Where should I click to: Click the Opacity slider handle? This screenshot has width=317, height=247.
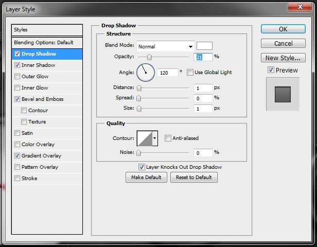(149, 57)
